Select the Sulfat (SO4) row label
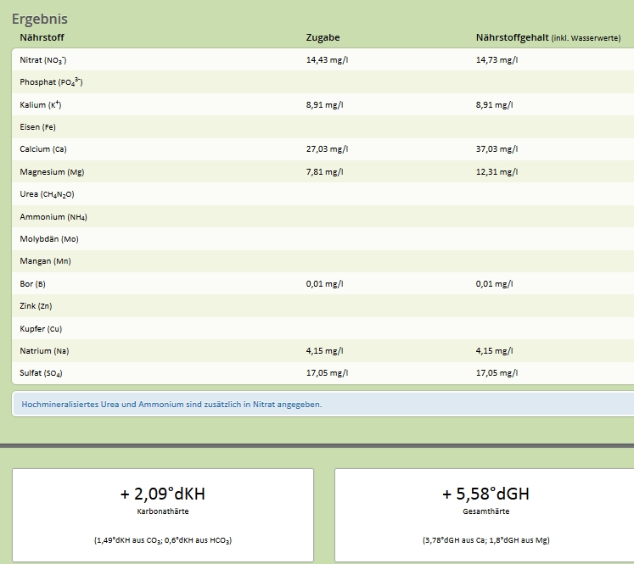The image size is (634, 564). click(x=41, y=373)
